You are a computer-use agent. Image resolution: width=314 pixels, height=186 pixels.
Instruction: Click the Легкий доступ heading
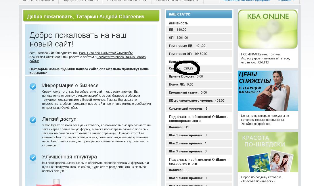[x=59, y=119]
